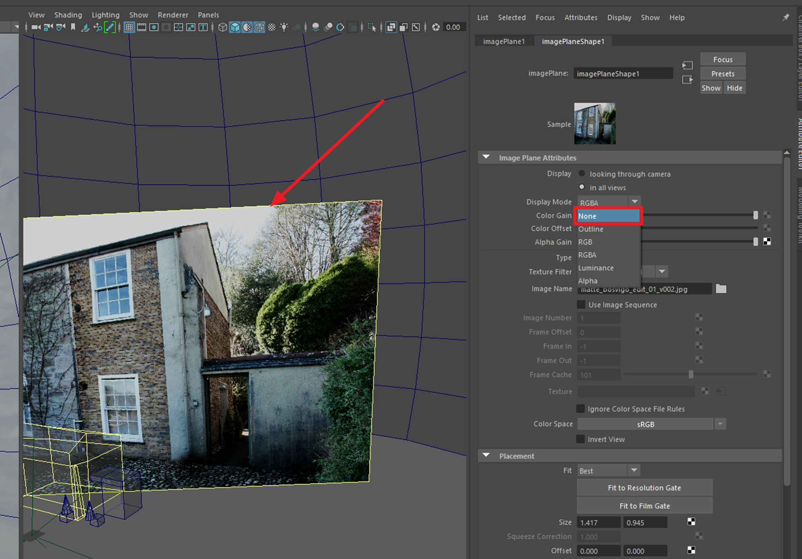Toggle the Textured display checker icon
802x559 pixels.
271,27
